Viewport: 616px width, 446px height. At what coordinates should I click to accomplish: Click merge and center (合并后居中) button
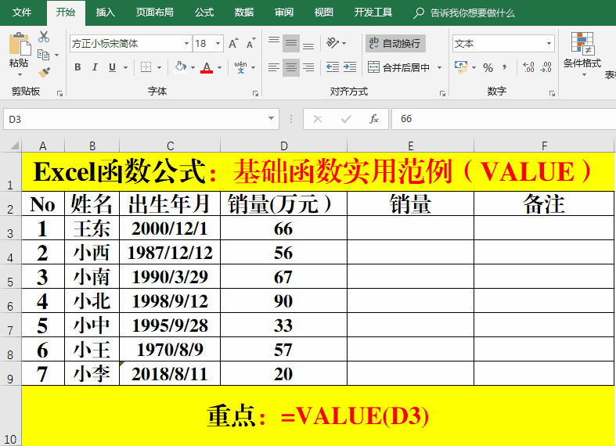click(398, 67)
